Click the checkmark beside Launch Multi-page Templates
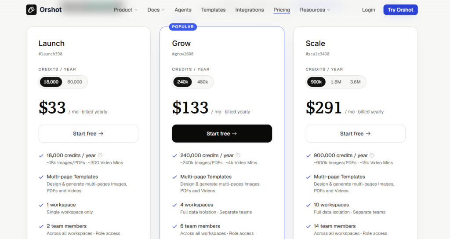 coord(41,177)
